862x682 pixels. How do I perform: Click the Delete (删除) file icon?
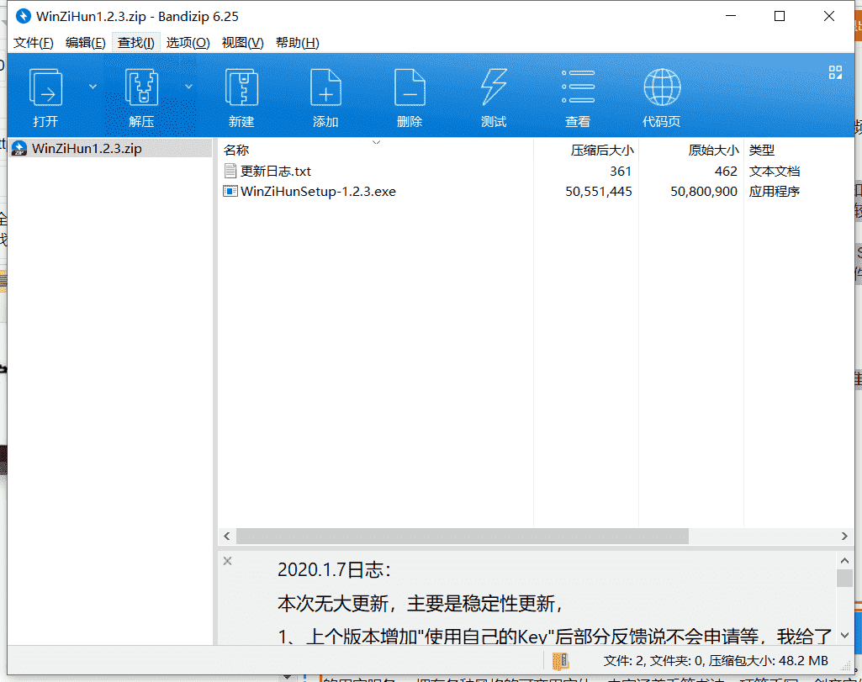(x=410, y=87)
